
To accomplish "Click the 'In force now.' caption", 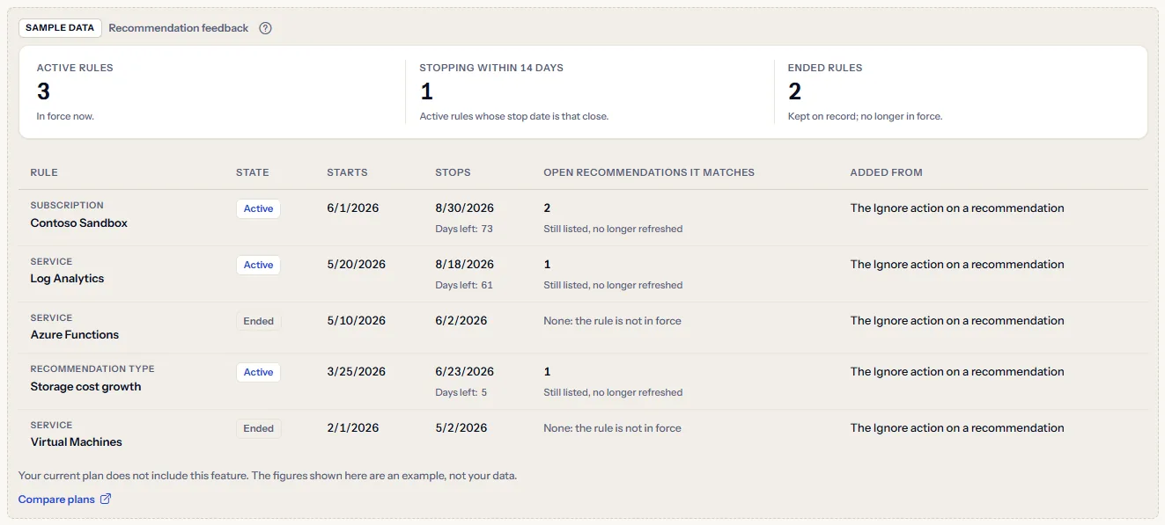I will pos(65,116).
